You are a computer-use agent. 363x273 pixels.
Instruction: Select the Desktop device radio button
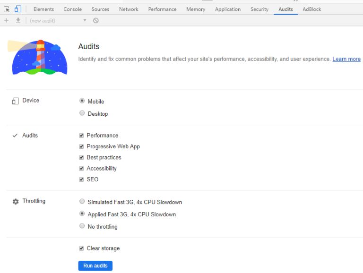click(82, 113)
